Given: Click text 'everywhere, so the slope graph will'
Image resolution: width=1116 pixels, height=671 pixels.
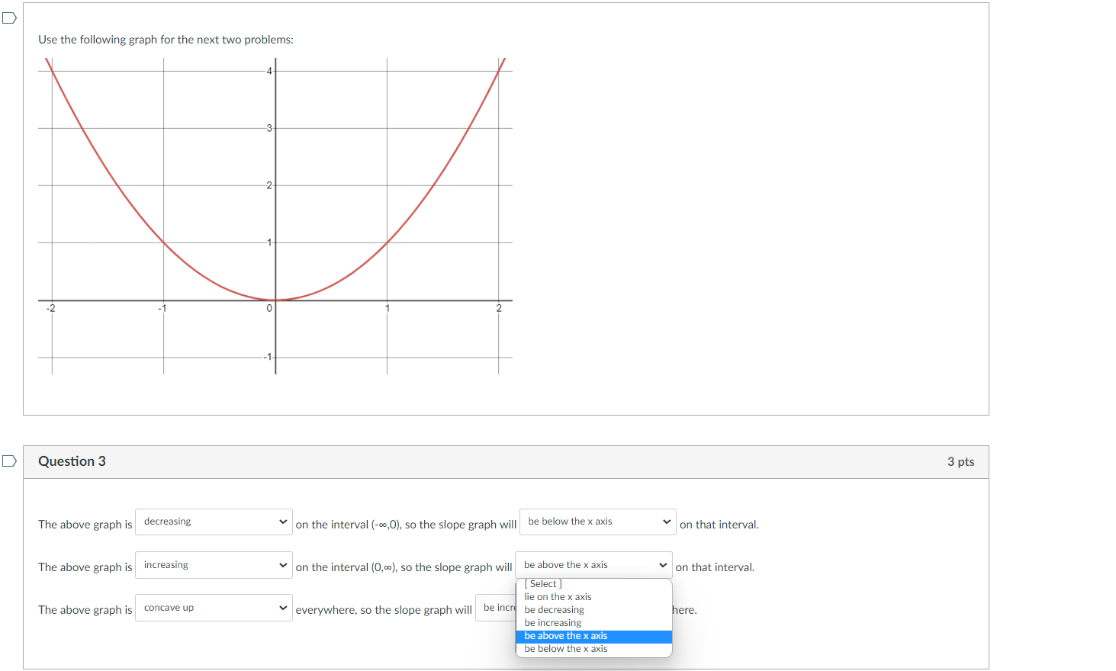Looking at the screenshot, I should coord(384,610).
